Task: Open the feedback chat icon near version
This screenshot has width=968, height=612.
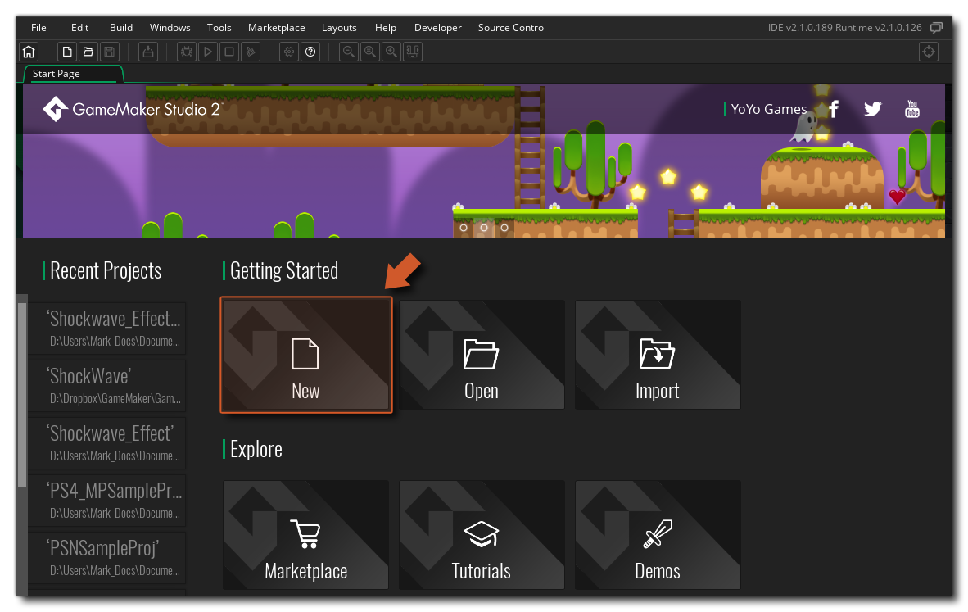Action: point(937,28)
